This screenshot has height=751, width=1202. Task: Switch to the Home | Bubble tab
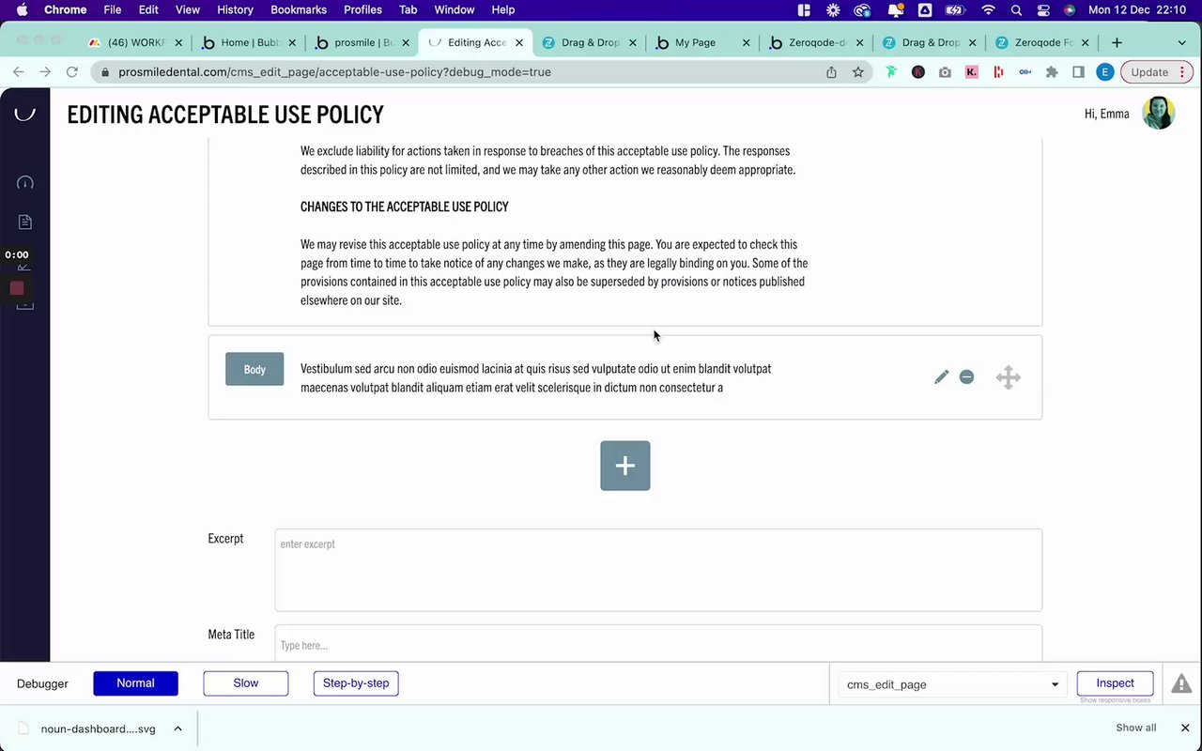pyautogui.click(x=249, y=42)
